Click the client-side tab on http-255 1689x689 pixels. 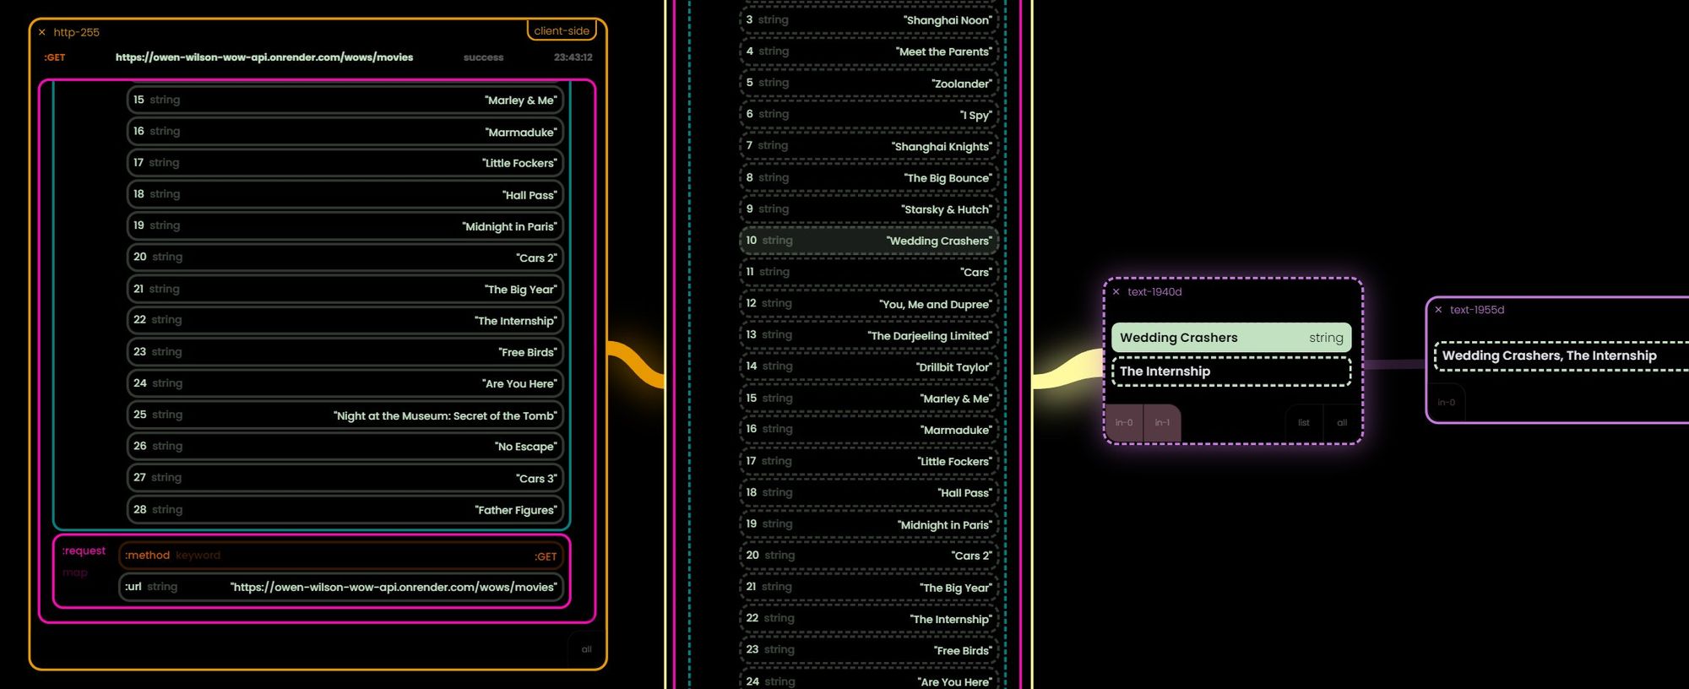coord(562,31)
